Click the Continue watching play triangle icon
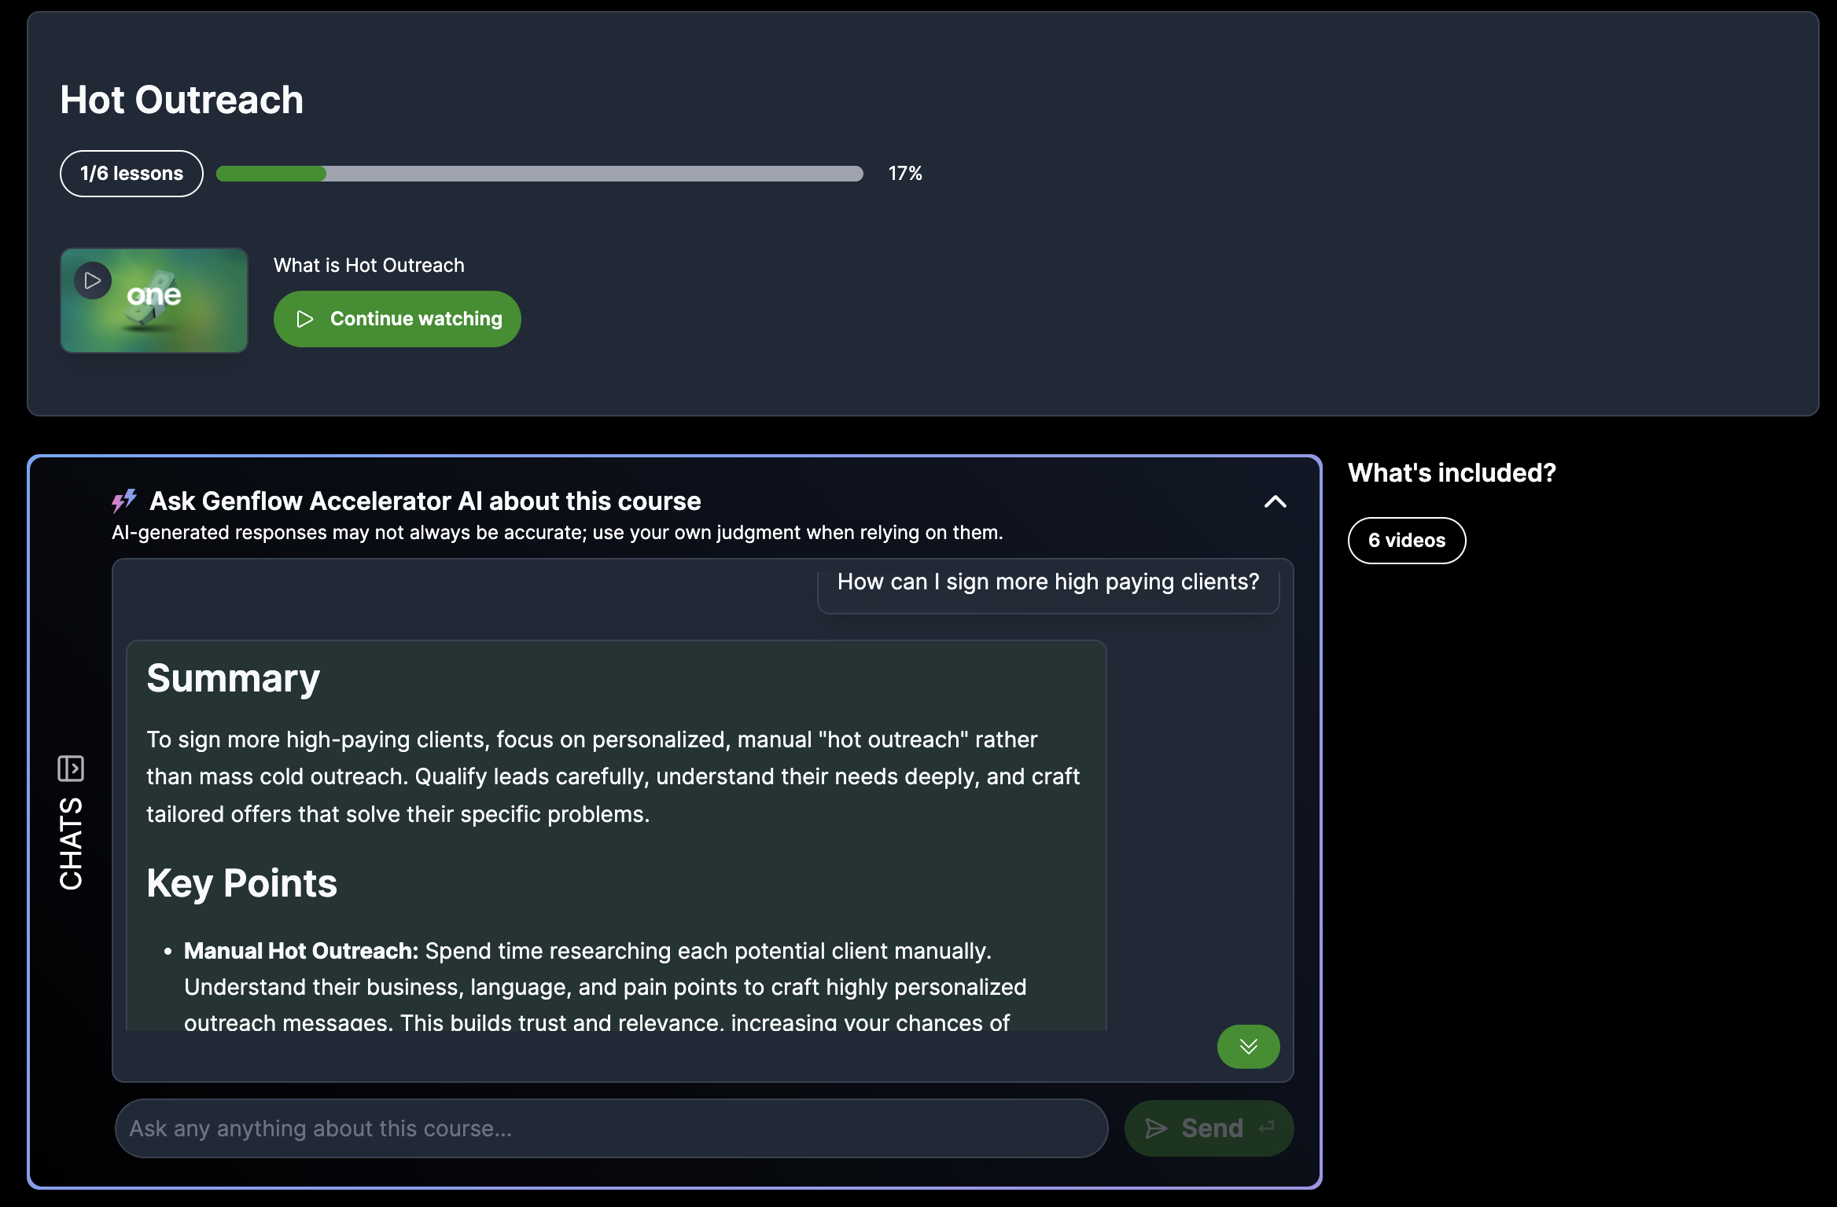The height and width of the screenshot is (1207, 1837). click(x=305, y=319)
